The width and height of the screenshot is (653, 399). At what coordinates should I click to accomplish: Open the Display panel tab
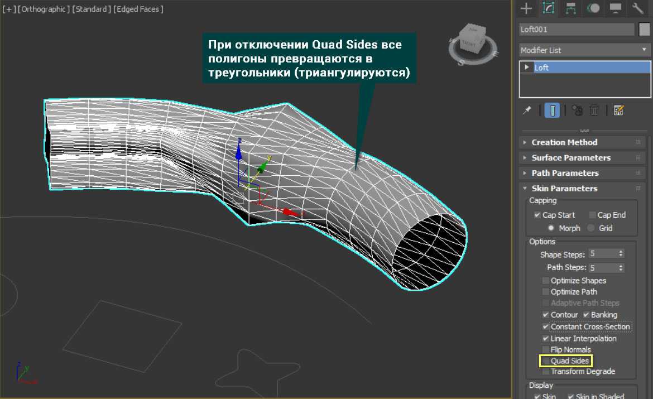pyautogui.click(x=616, y=8)
